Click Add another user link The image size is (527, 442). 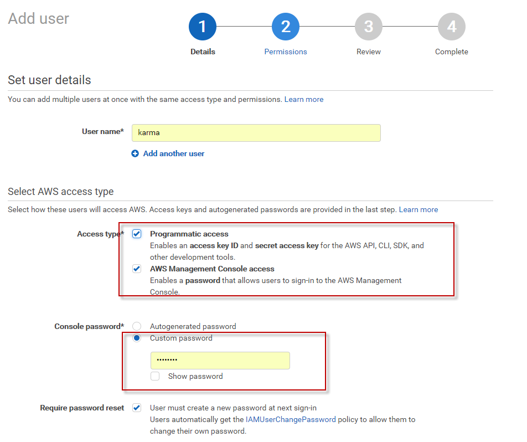tap(173, 153)
